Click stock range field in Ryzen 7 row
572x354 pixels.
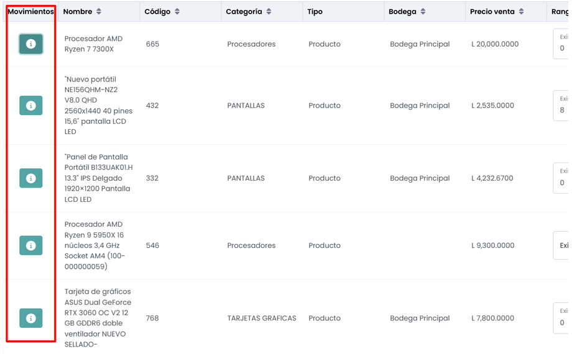[561, 44]
